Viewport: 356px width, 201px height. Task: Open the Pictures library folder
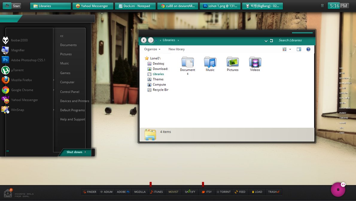[x=232, y=64]
